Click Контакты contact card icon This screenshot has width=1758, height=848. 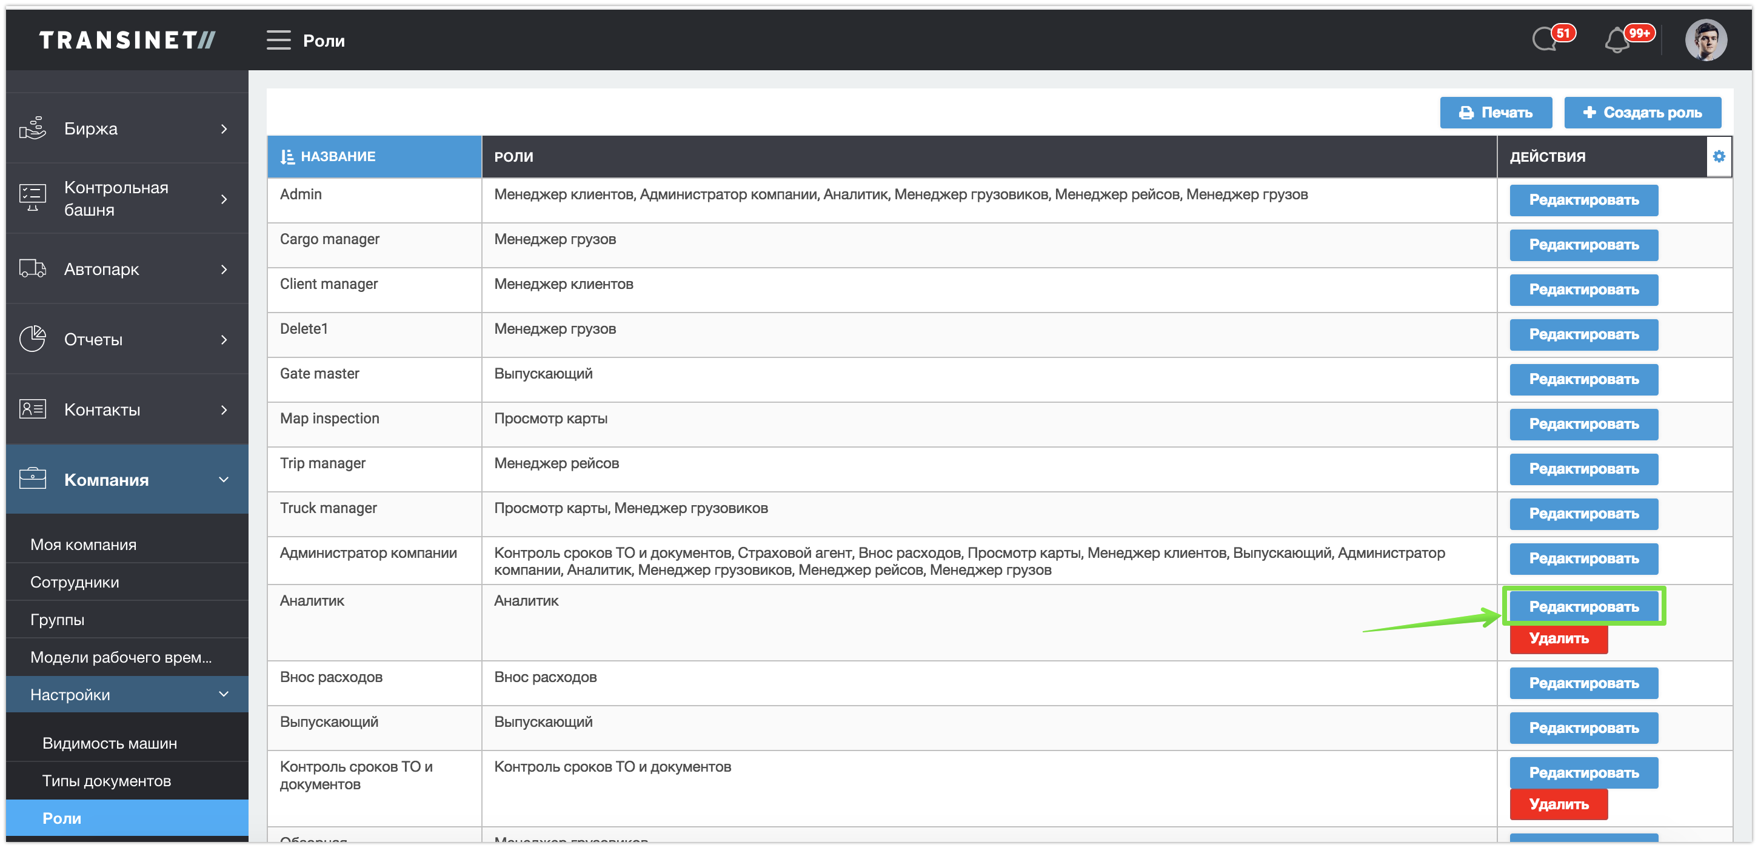pyautogui.click(x=32, y=409)
